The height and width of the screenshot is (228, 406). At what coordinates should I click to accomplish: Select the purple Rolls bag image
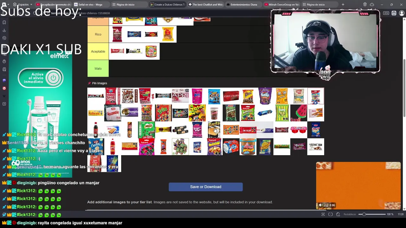pyautogui.click(x=265, y=96)
